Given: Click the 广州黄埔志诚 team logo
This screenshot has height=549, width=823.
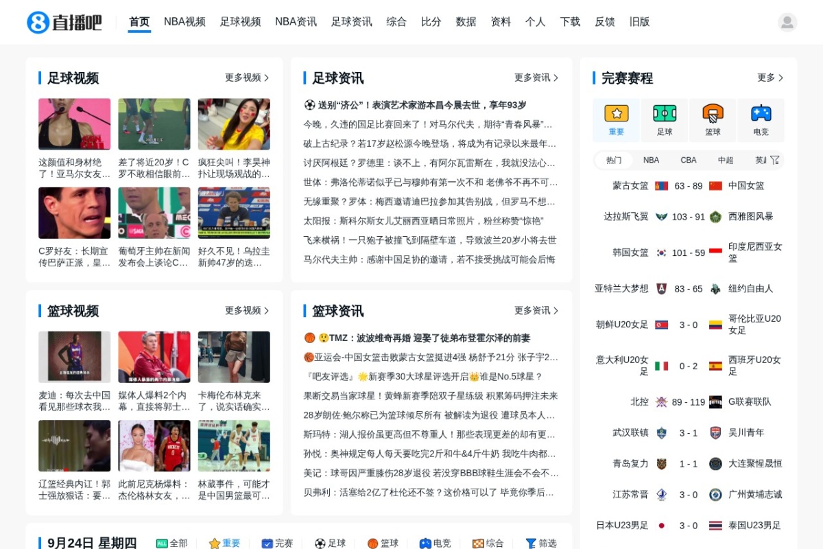Looking at the screenshot, I should coord(715,495).
